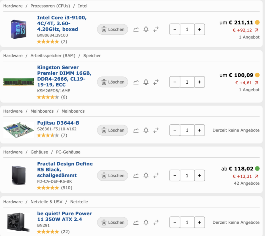Open the Netzteile & USV breadcrumb link
Image resolution: width=265 pixels, height=236 pixels.
point(47,202)
